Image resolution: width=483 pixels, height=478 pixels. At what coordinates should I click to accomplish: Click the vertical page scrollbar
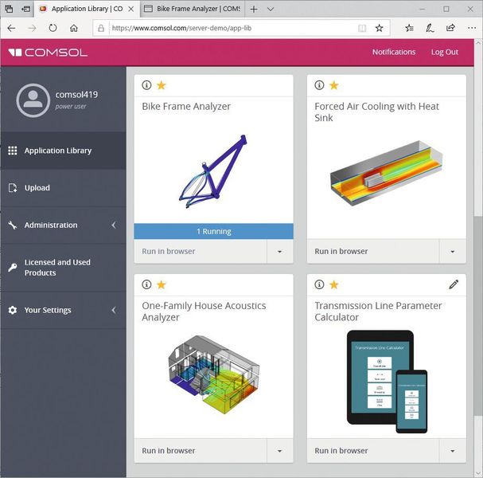478,316
